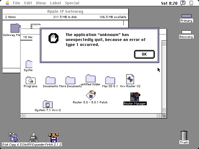Select the IIvx Router V2 document icon

[130, 79]
